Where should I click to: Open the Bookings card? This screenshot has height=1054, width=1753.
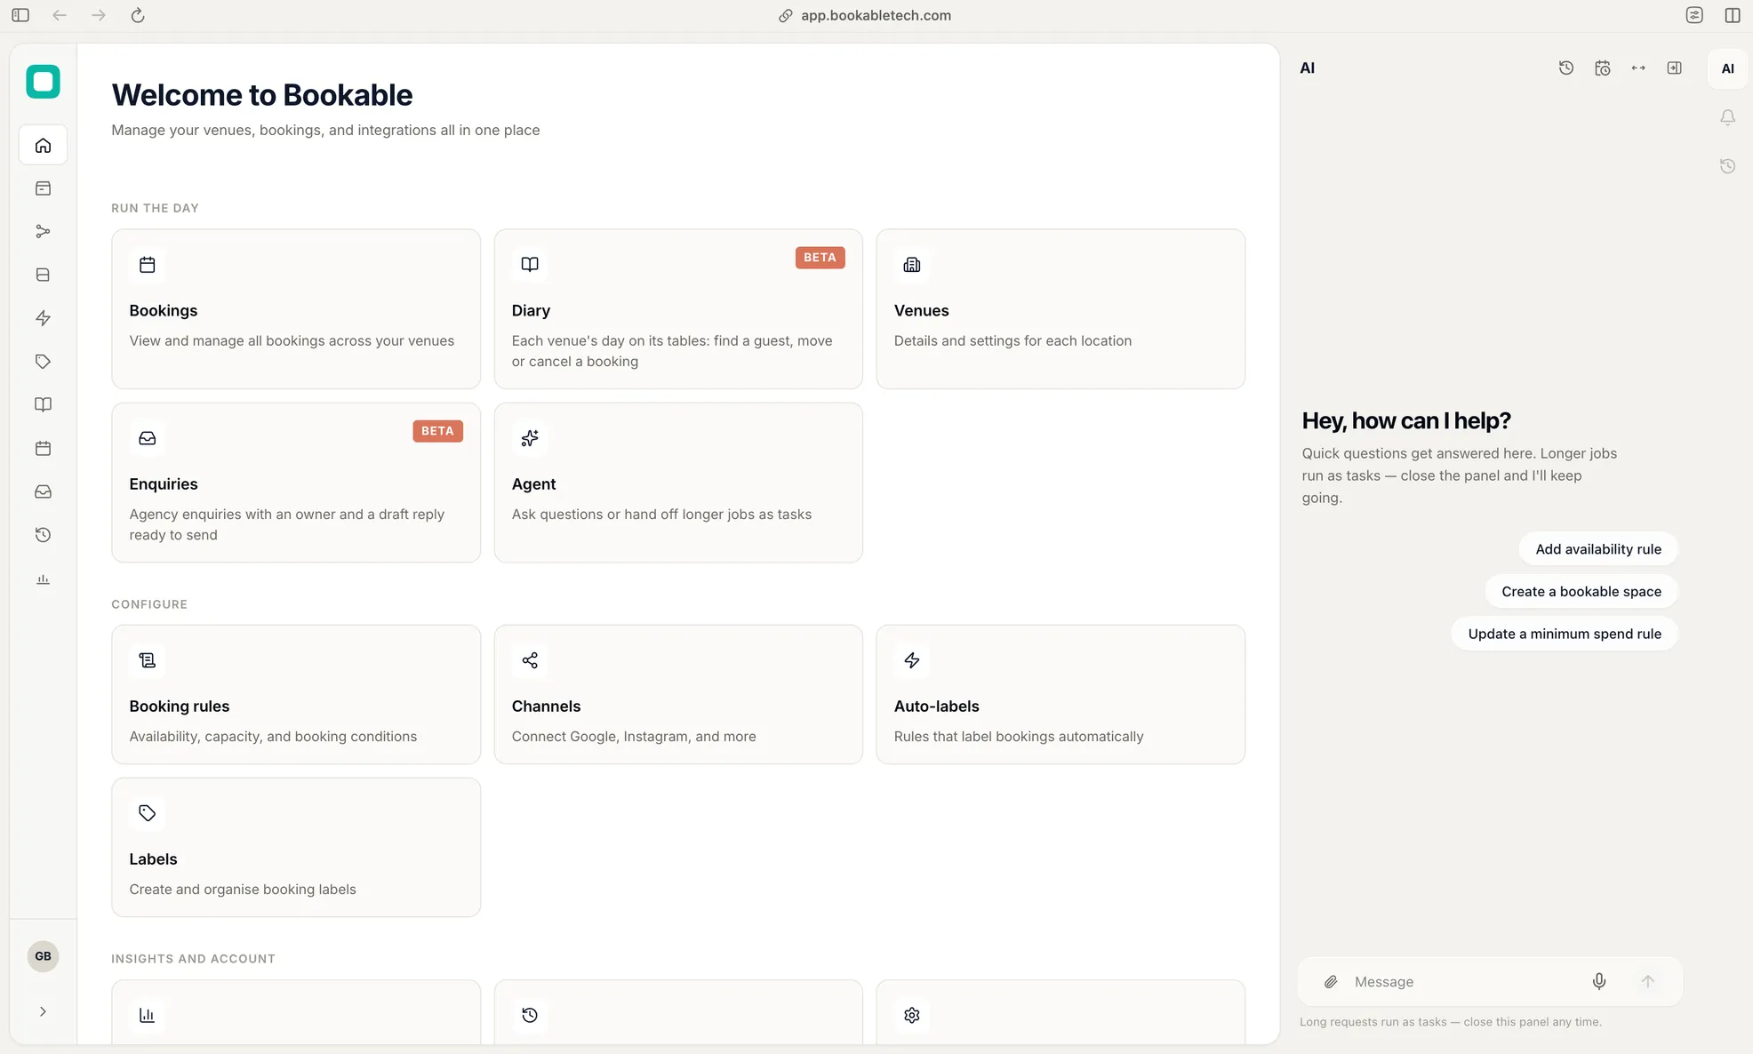296,309
